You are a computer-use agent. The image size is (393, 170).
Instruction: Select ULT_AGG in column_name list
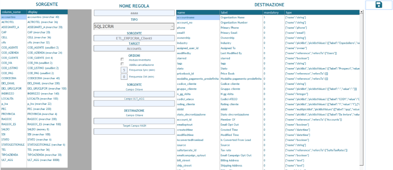[x=13, y=160]
